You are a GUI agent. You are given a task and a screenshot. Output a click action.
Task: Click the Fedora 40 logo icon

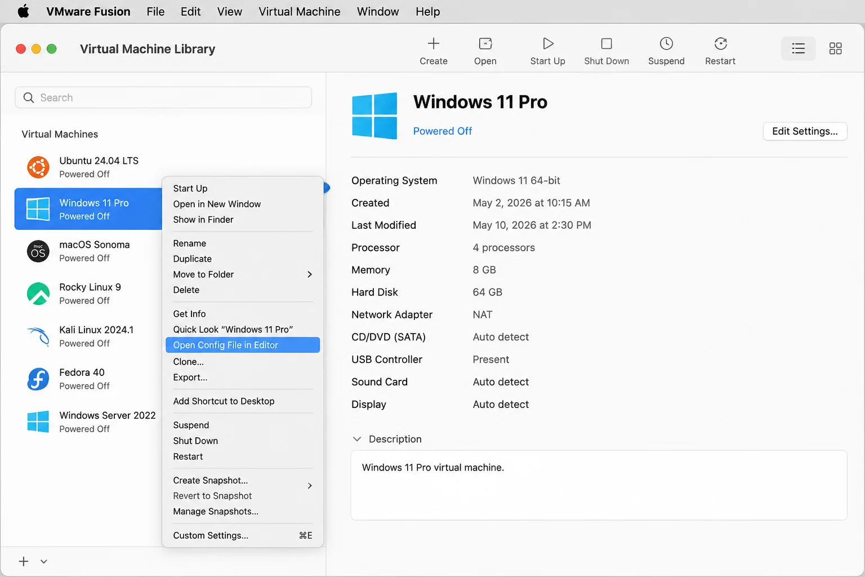tap(38, 379)
